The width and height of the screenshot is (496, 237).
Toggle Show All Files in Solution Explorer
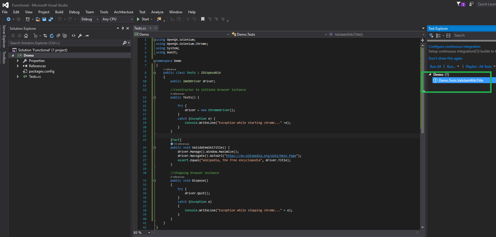coord(65,36)
